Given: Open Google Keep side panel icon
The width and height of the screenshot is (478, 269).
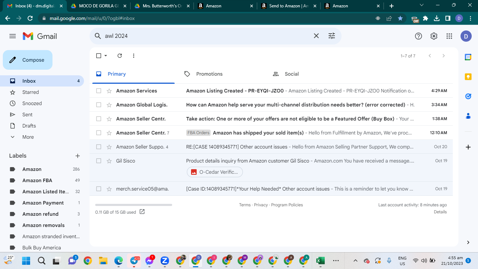Looking at the screenshot, I should click(468, 77).
